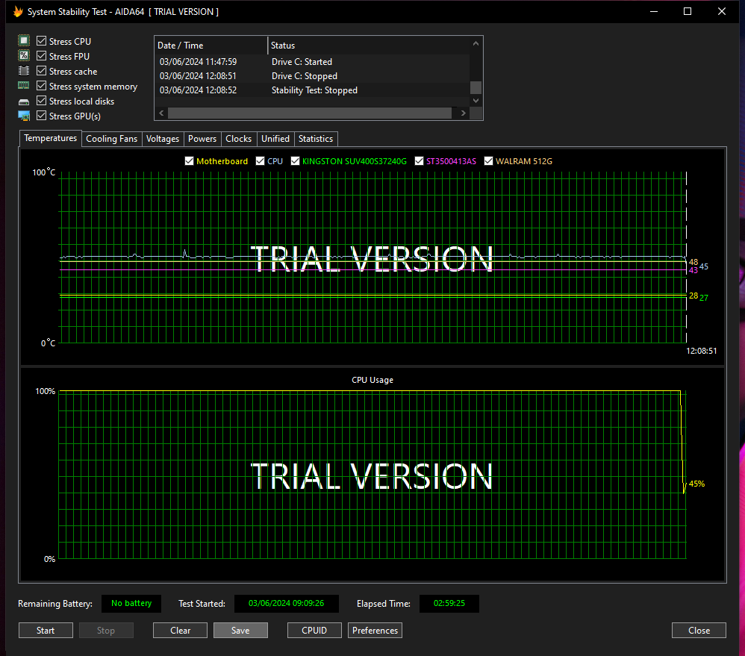Click the log scroll up arrow
The image size is (745, 656).
click(x=476, y=44)
